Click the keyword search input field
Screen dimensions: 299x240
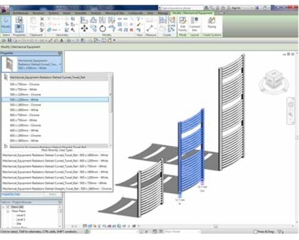click(181, 8)
